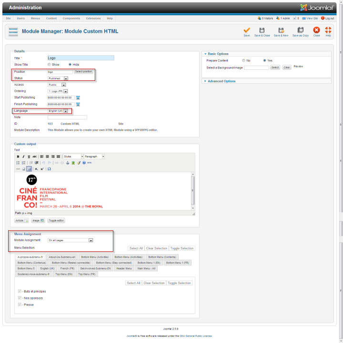Close the module editor with red X icon
343x343 pixels.
click(x=316, y=32)
